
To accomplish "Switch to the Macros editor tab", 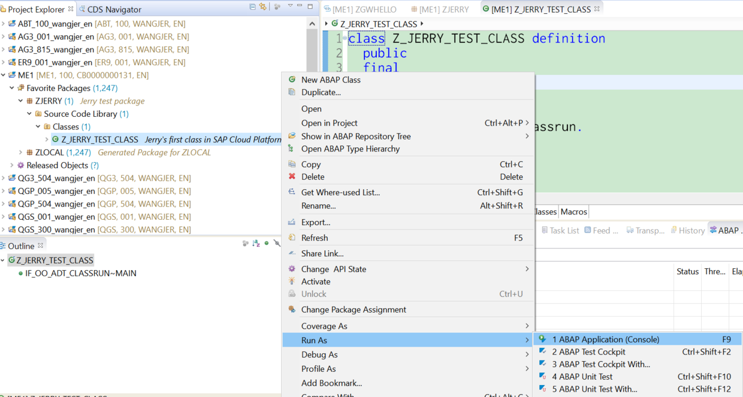I will tap(573, 211).
